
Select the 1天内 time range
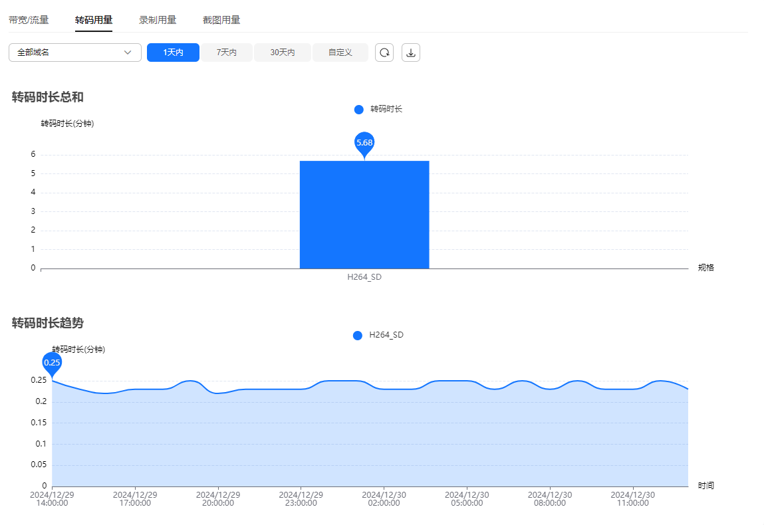tap(173, 52)
